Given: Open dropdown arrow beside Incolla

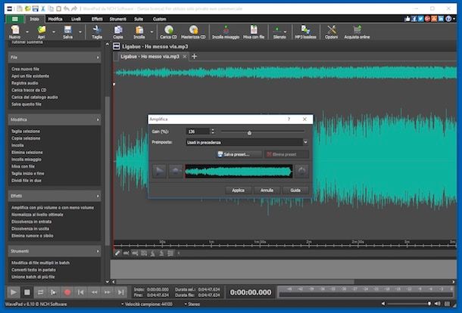Looking at the screenshot, I should tap(151, 32).
